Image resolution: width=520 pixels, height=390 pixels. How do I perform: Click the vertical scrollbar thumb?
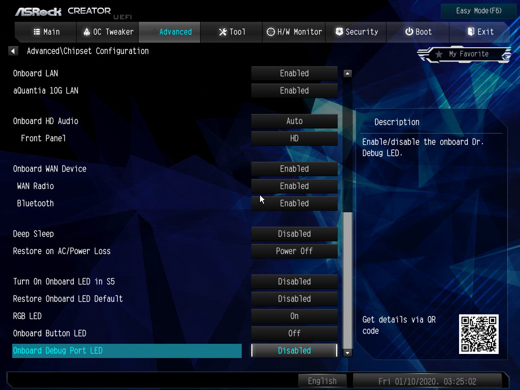(347, 279)
